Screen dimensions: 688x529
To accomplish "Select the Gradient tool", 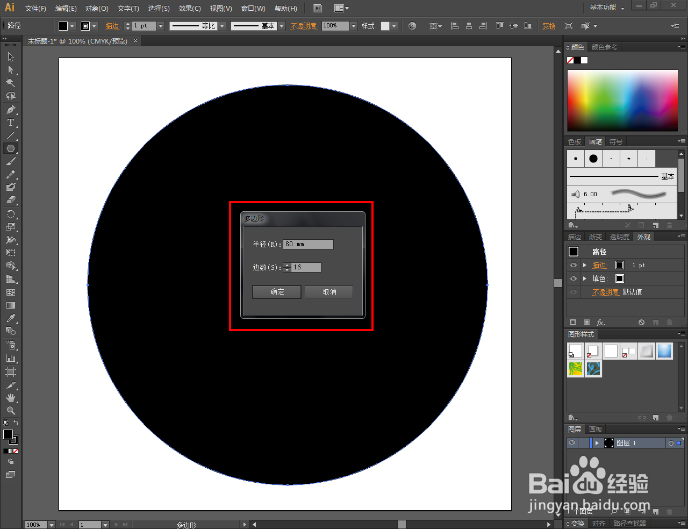I will point(11,305).
